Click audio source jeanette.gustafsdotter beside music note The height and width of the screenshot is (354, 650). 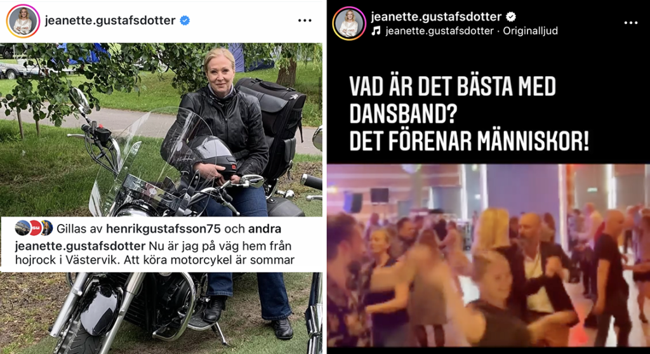coord(439,30)
